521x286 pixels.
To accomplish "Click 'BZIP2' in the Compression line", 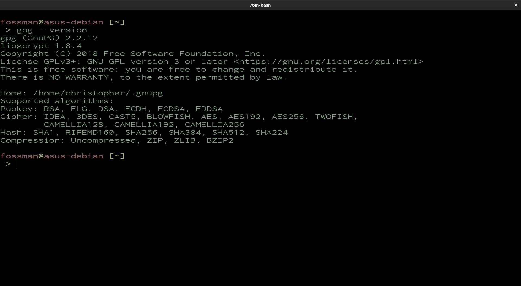I will pos(220,140).
